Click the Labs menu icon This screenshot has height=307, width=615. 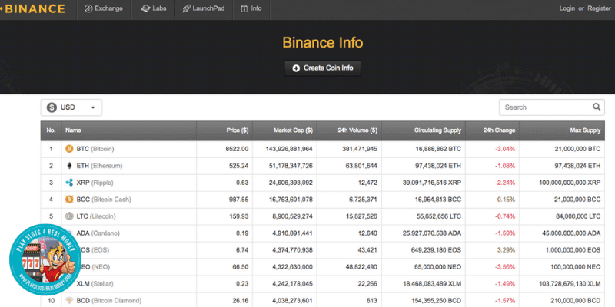click(x=145, y=8)
